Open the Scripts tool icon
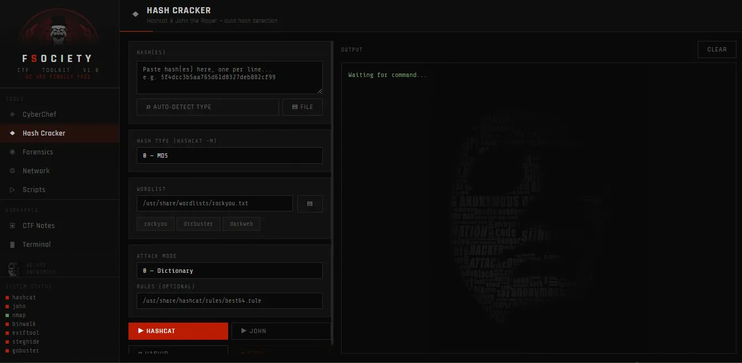Viewport: 742px width, 363px height. pyautogui.click(x=12, y=189)
